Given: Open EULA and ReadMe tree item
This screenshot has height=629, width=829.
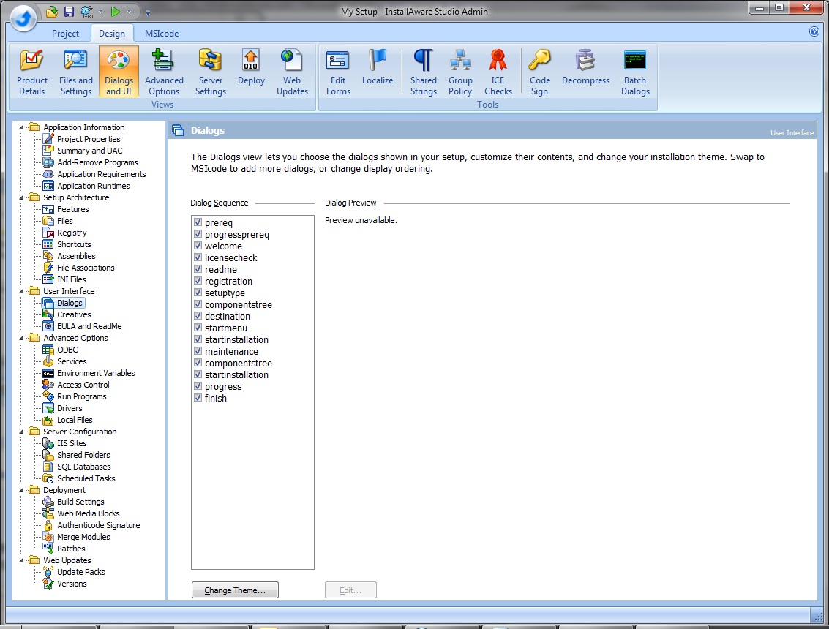Looking at the screenshot, I should point(89,326).
